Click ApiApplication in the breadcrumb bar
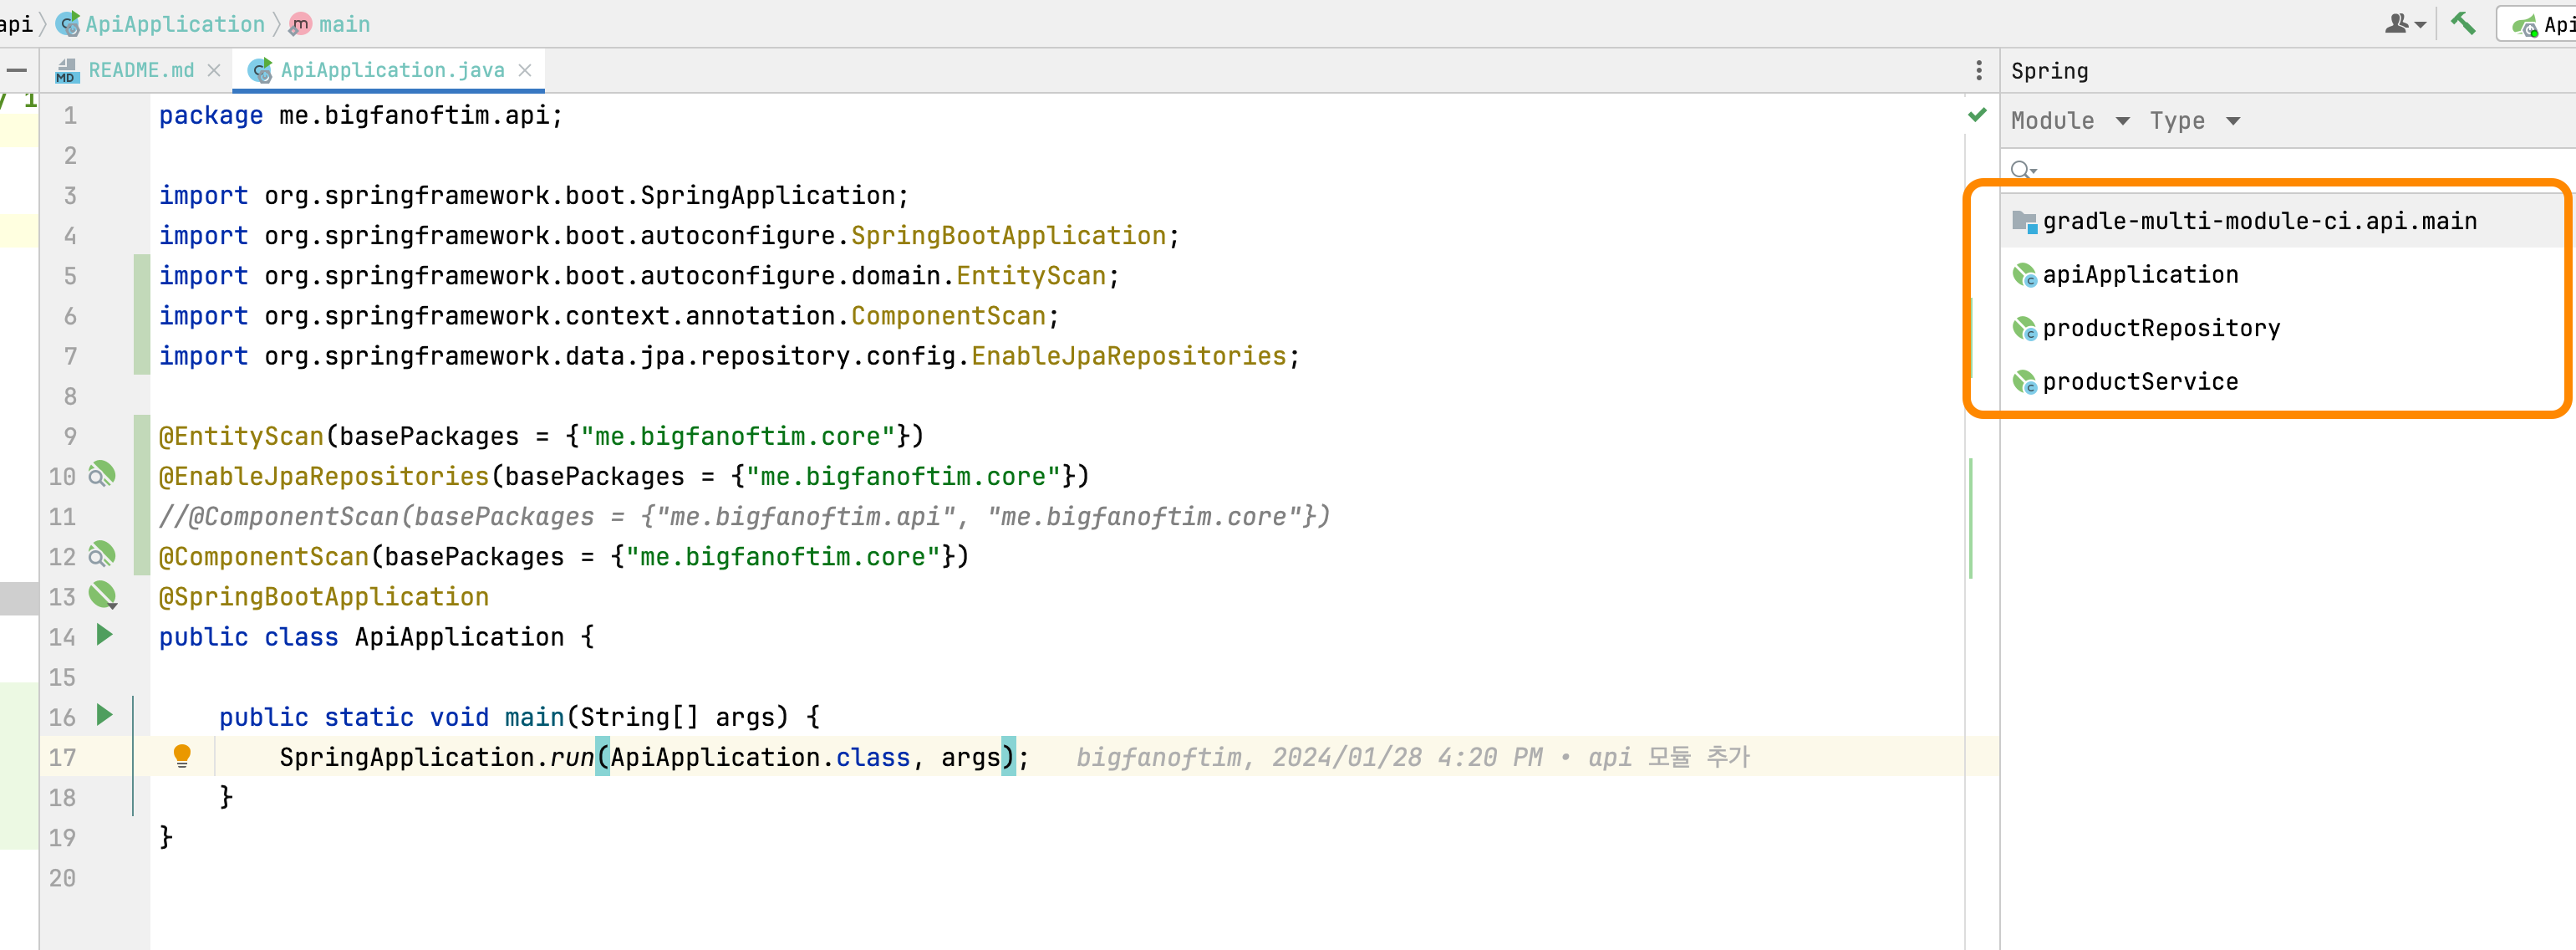The height and width of the screenshot is (950, 2576). (x=175, y=24)
